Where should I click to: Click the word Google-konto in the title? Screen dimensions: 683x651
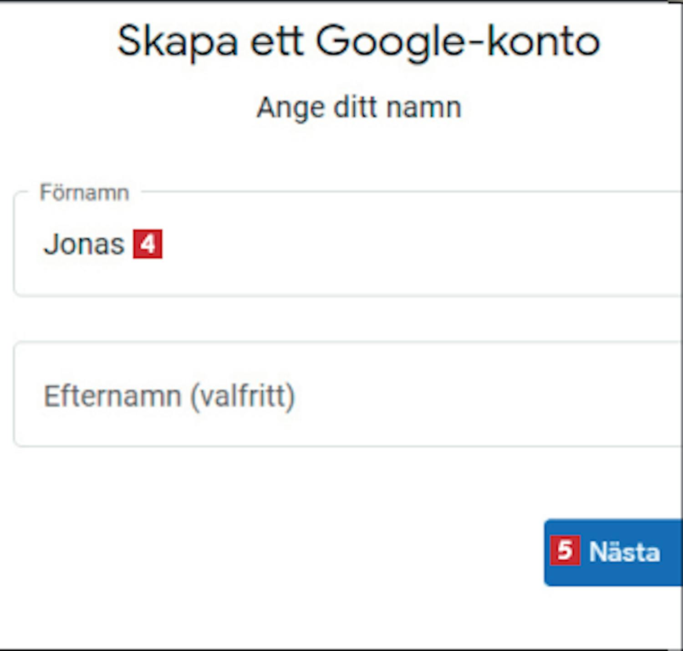458,42
